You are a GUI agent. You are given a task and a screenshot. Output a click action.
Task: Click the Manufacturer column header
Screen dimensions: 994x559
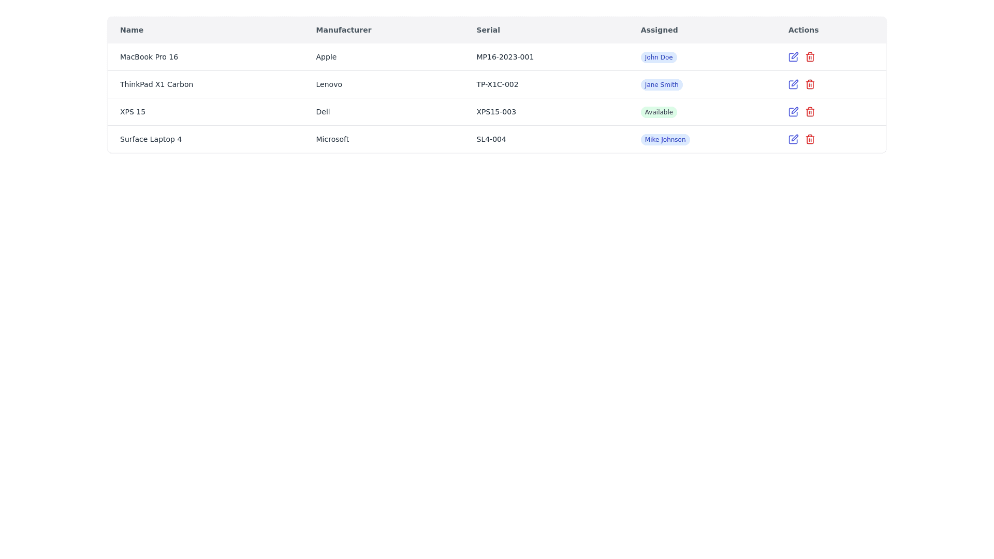pos(343,30)
